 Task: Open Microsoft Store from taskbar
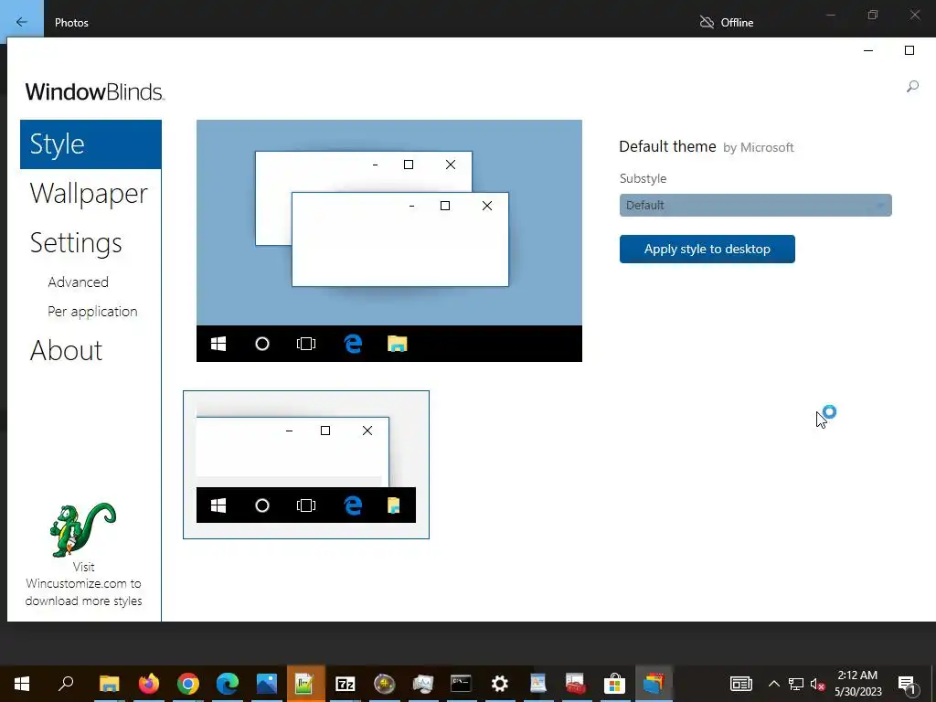[x=614, y=684]
